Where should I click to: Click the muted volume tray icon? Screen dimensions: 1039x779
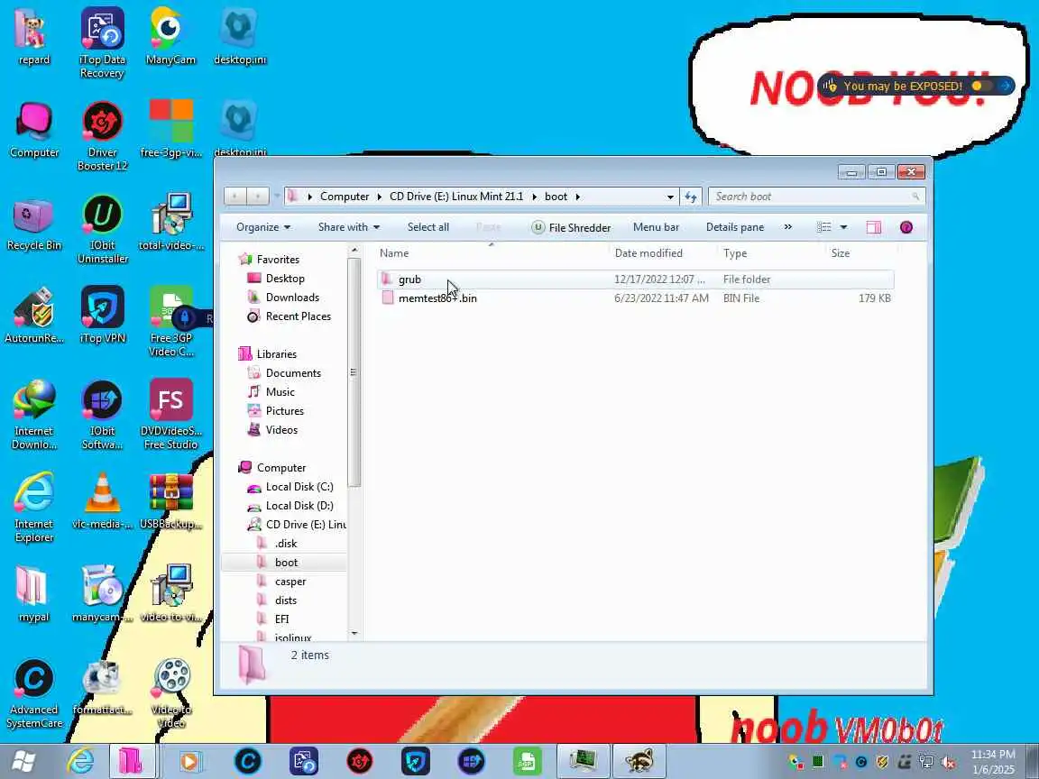pos(949,762)
